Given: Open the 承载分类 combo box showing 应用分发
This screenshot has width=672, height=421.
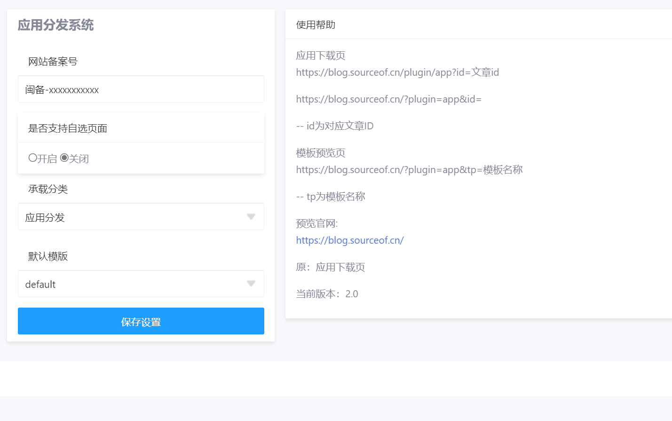Looking at the screenshot, I should [x=141, y=216].
